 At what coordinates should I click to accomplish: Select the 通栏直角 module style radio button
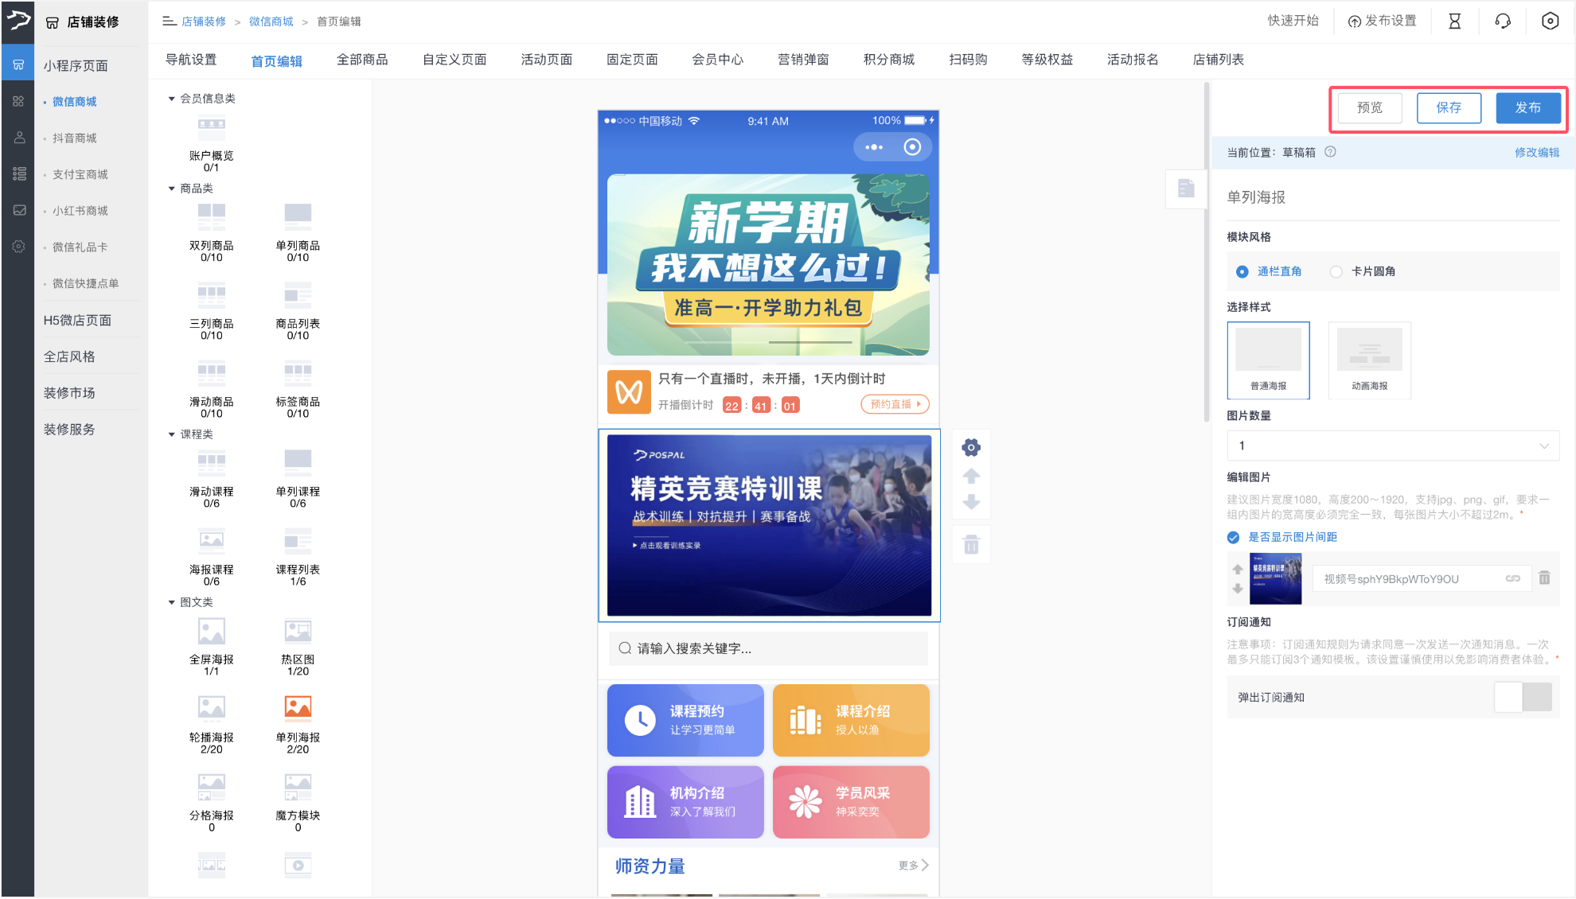click(x=1242, y=271)
